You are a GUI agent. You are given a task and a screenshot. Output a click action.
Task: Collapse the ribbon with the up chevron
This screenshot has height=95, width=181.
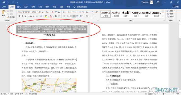179,21
